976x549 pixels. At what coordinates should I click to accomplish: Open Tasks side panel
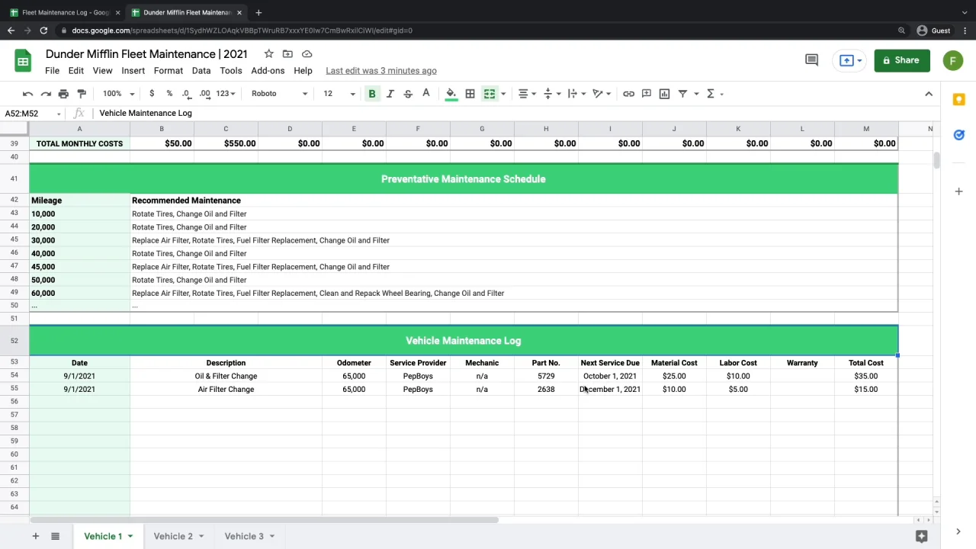[959, 135]
